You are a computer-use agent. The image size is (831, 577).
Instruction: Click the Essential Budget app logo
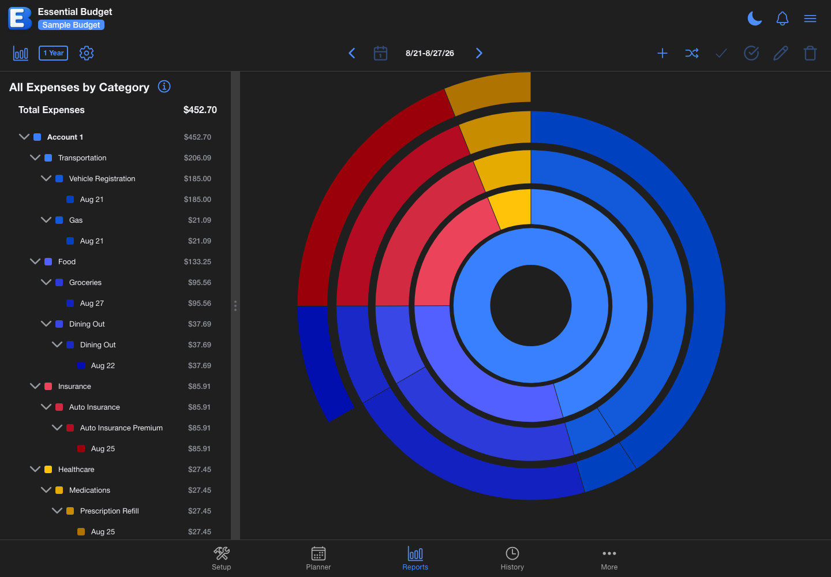[x=20, y=18]
